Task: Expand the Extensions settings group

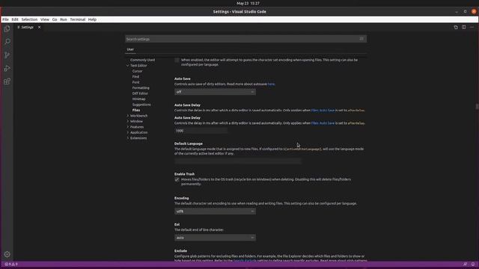Action: coord(128,137)
